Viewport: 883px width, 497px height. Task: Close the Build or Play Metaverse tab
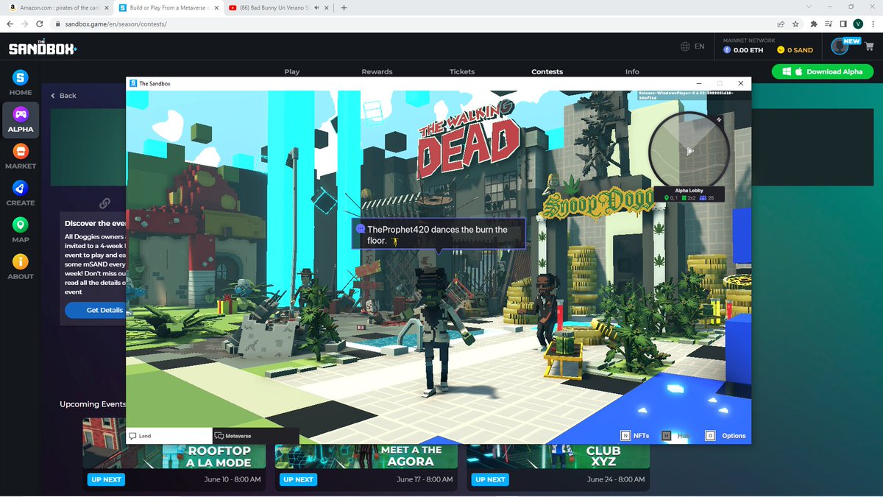[x=216, y=7]
